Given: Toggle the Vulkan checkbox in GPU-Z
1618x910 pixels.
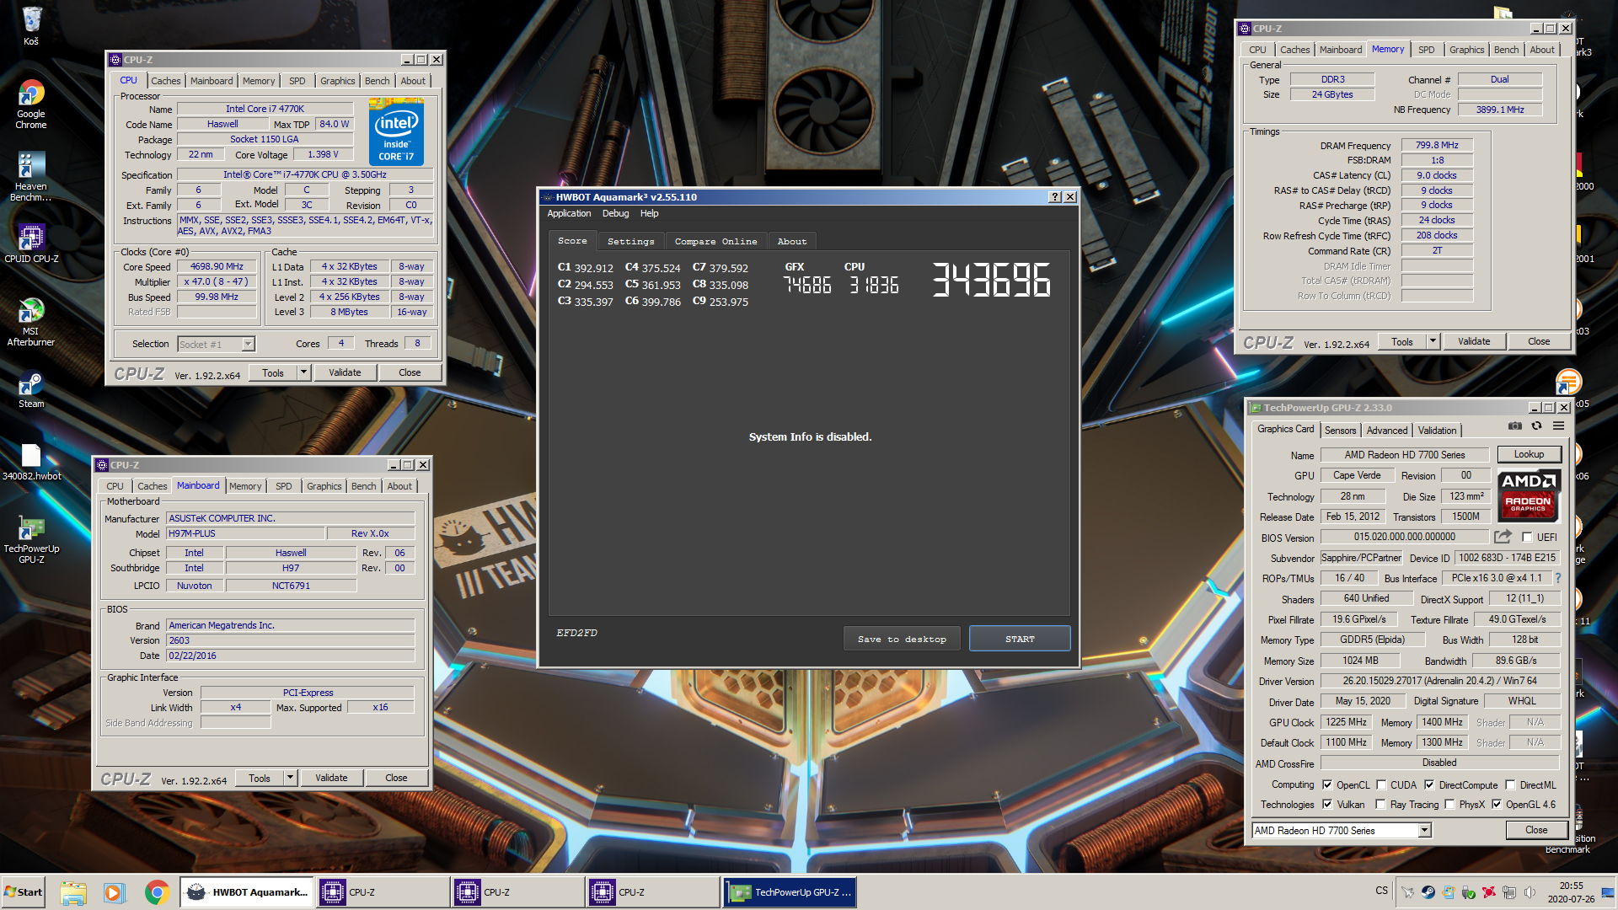Looking at the screenshot, I should point(1327,805).
